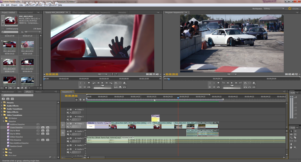Toggle Video 3 track visibility eye
Image resolution: width=301 pixels, height=162 pixels.
68,110
